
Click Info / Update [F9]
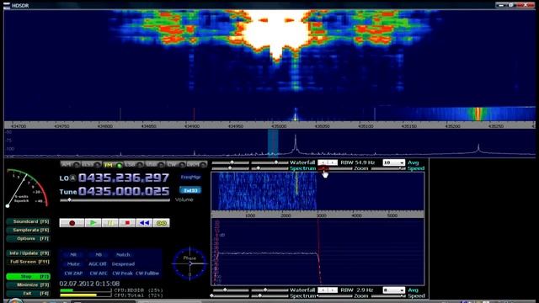pyautogui.click(x=29, y=253)
